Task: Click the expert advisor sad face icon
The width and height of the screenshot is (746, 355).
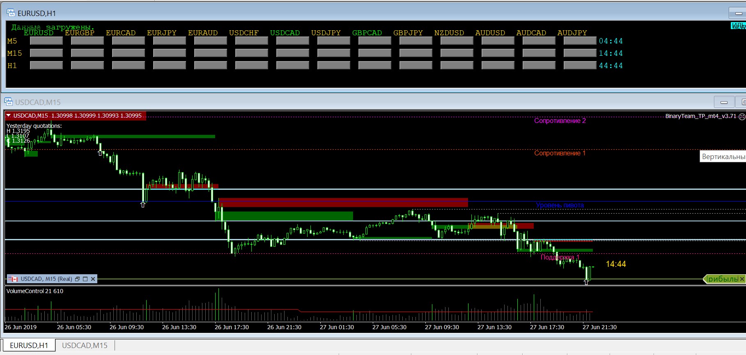Action: [741, 117]
